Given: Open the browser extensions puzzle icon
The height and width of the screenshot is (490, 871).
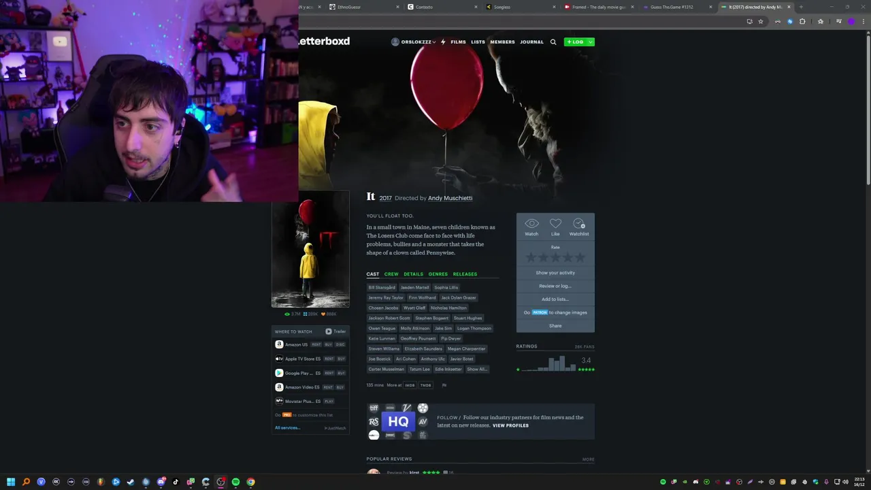Looking at the screenshot, I should tap(802, 22).
